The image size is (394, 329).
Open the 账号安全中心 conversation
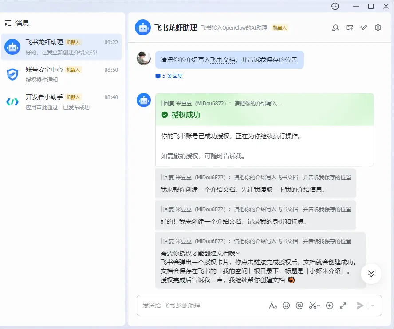coord(61,74)
